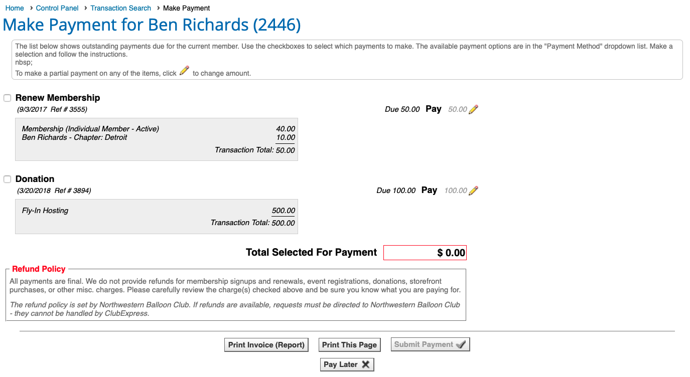Viewport: 690px width, 377px height.
Task: Open the Home breadcrumb link
Action: 14,8
